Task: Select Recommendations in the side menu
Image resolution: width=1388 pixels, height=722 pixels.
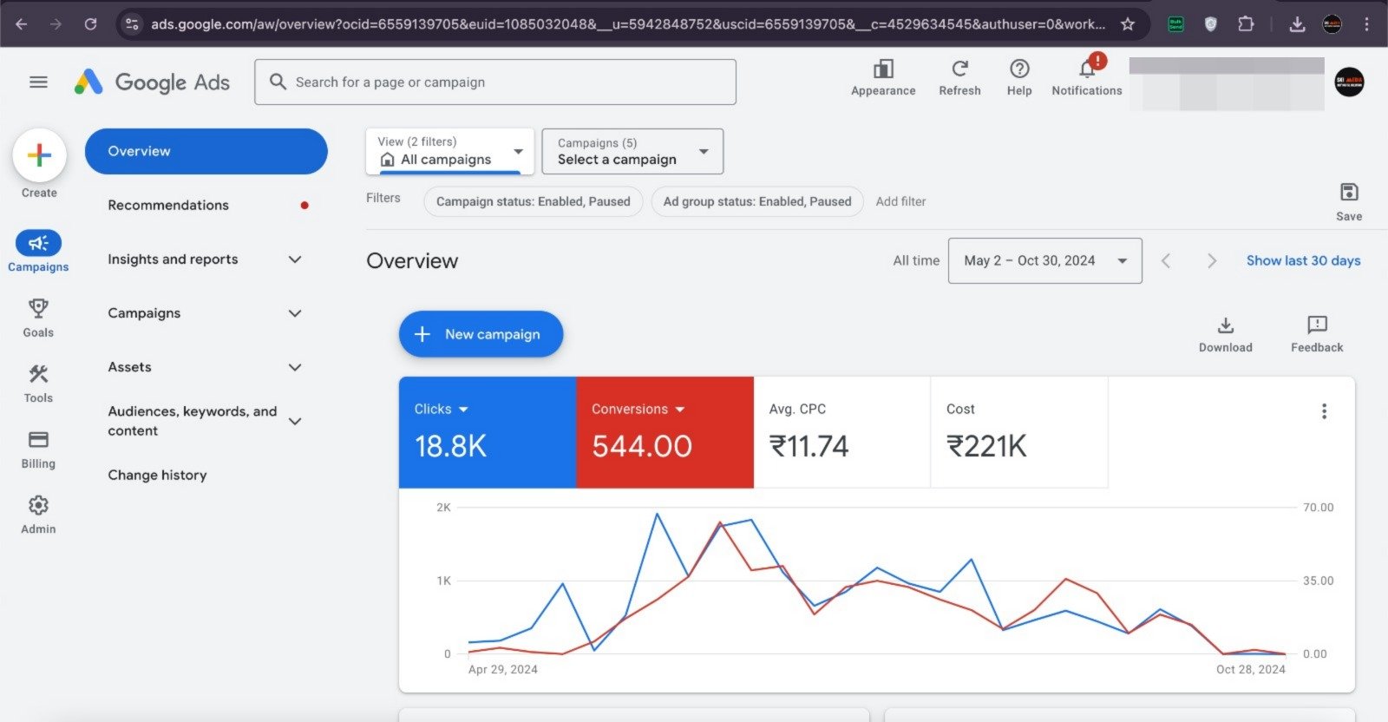Action: (x=168, y=206)
